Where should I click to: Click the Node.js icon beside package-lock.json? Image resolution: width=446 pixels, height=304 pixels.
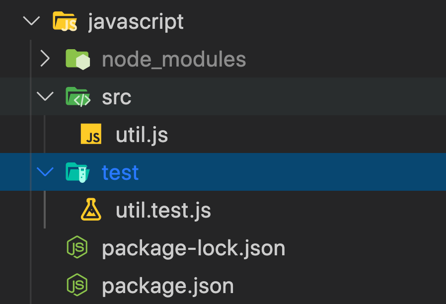[x=78, y=247]
